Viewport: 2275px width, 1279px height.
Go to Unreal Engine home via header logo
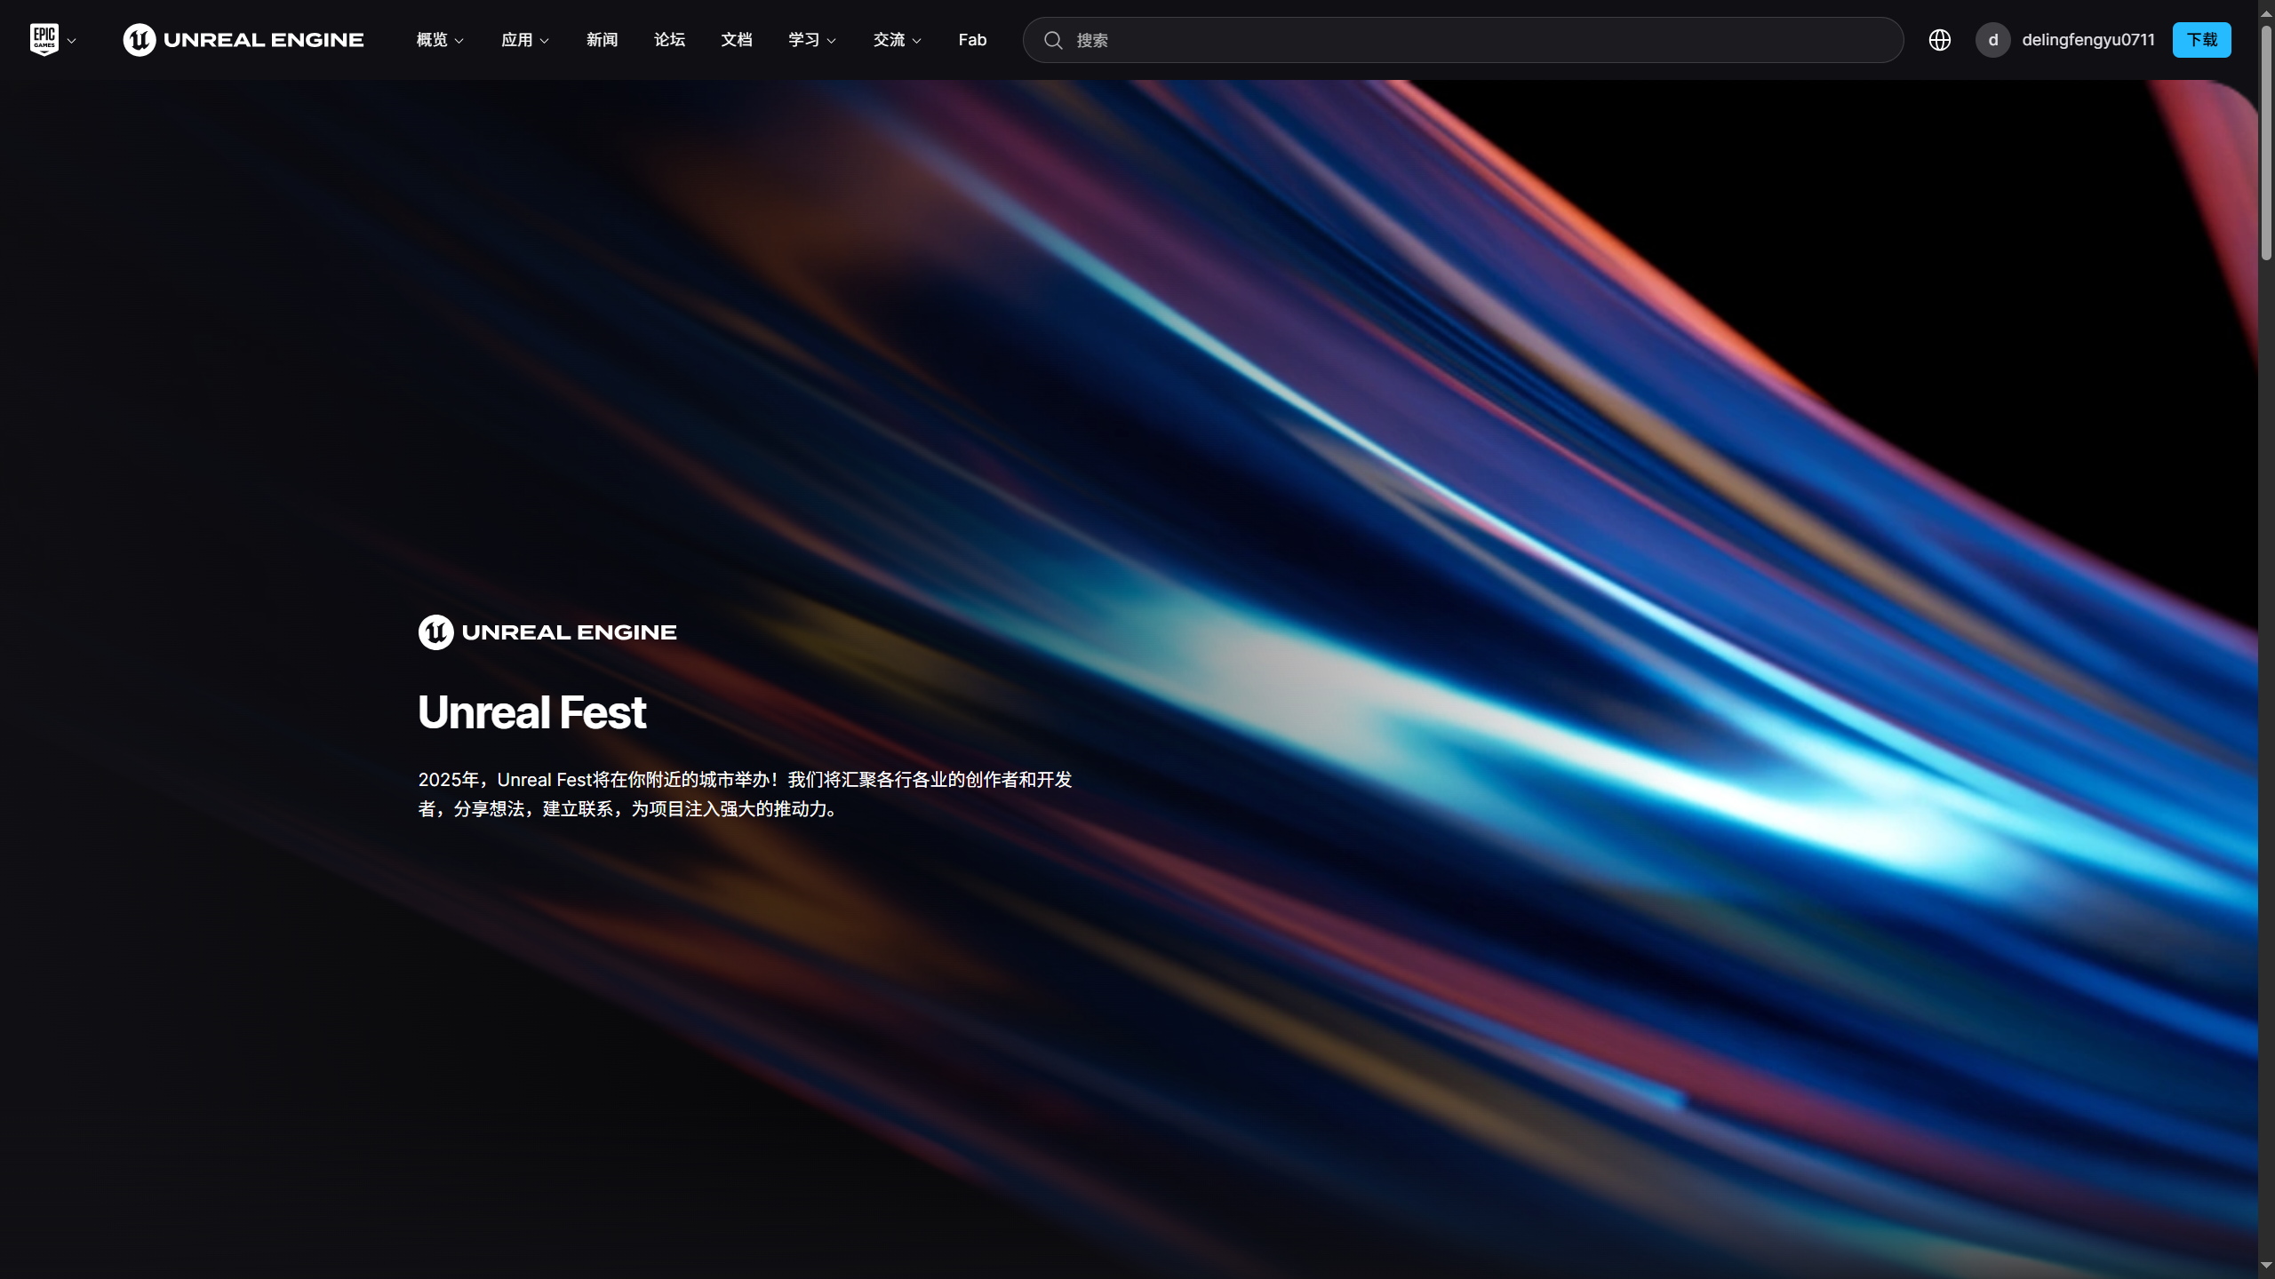click(x=243, y=40)
